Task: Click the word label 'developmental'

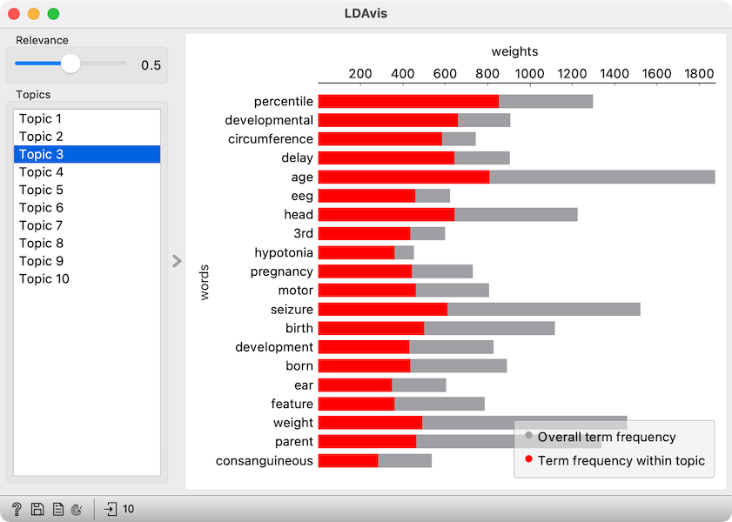Action: [x=269, y=120]
